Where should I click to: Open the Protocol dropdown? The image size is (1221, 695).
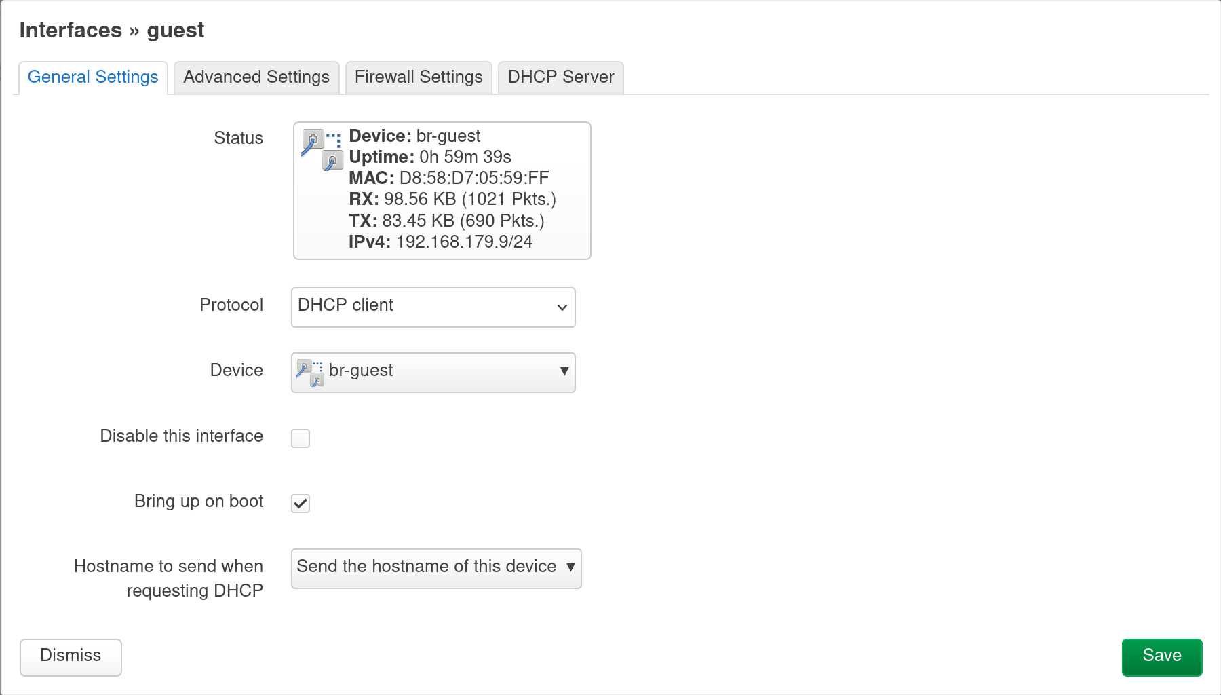(x=433, y=307)
